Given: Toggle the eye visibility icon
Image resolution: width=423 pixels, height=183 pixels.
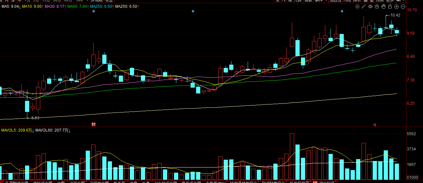Looking at the screenshot, I should pos(370,6).
